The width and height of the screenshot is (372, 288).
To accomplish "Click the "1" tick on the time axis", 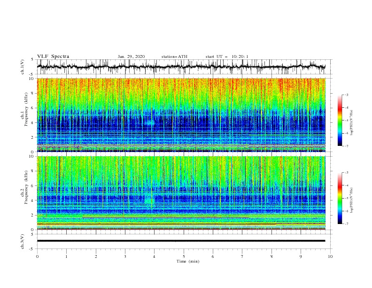I will pyautogui.click(x=66, y=256).
